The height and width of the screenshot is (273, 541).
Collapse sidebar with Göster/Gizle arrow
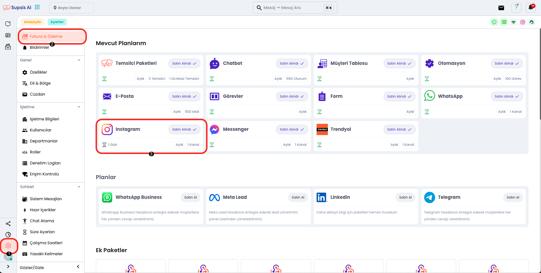coord(78,267)
